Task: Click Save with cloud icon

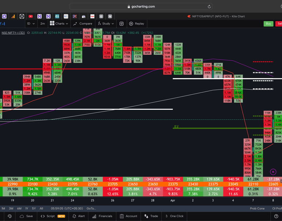Action: pyautogui.click(x=26, y=216)
